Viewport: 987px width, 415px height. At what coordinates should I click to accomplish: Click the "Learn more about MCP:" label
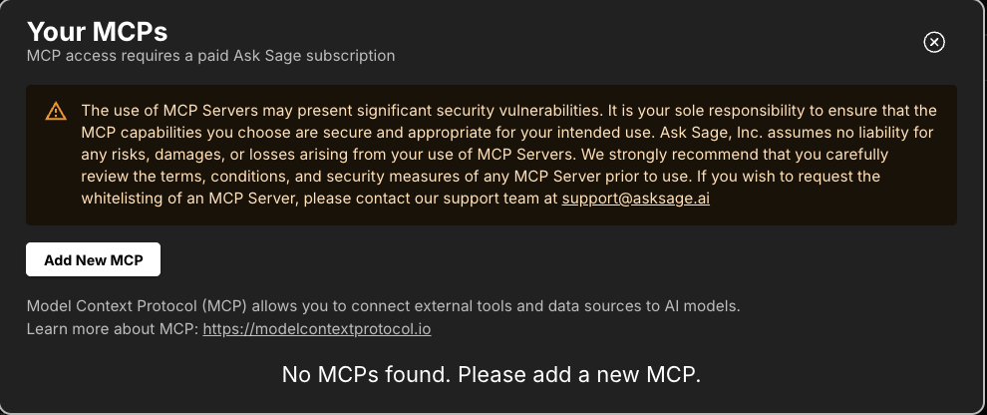(x=113, y=329)
